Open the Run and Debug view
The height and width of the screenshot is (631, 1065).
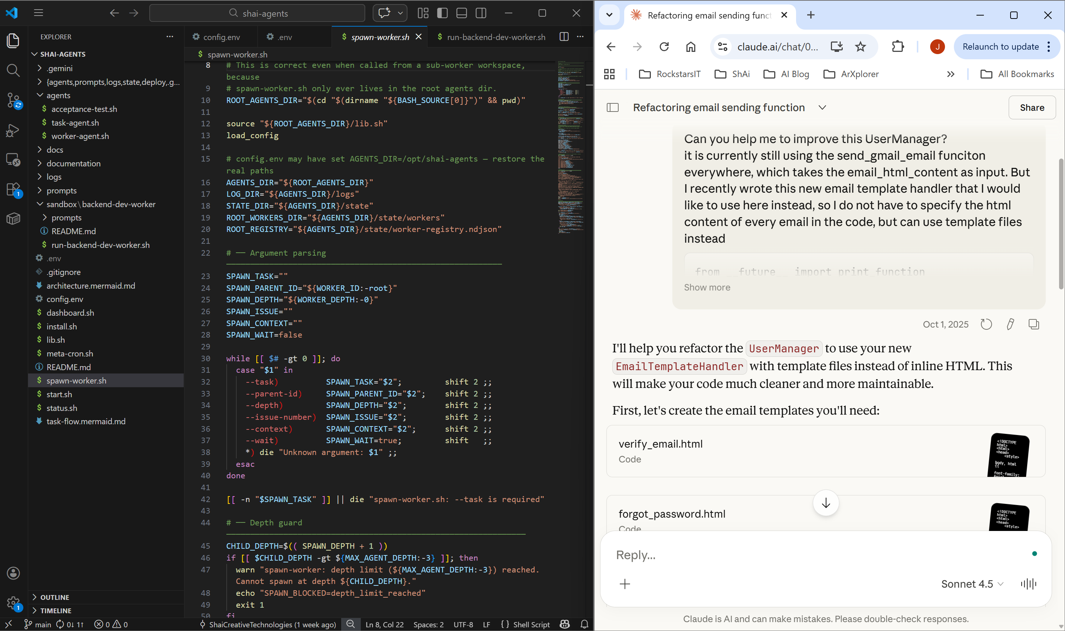(13, 130)
